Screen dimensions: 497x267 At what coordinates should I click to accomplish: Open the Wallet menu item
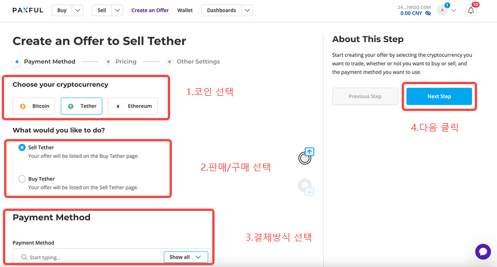(x=185, y=11)
